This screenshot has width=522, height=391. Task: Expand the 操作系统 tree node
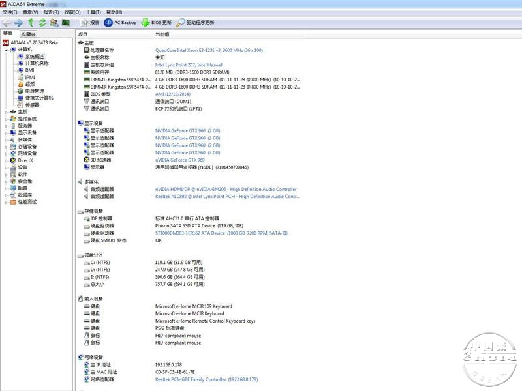(7, 119)
